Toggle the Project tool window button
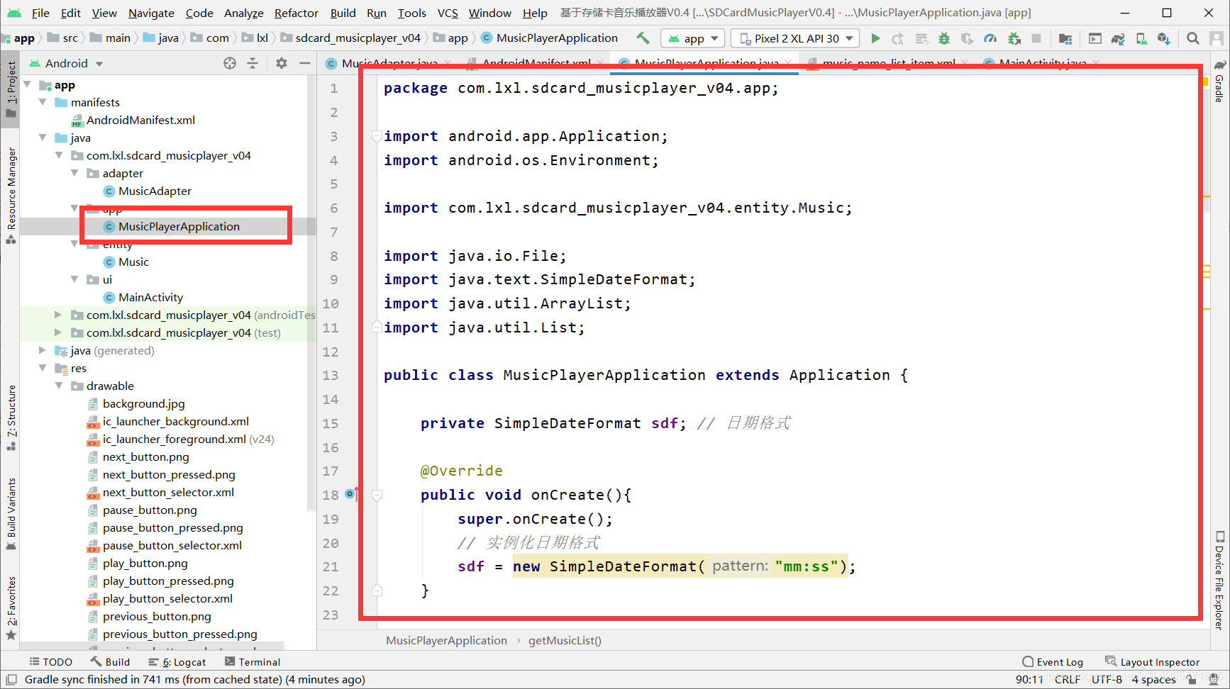 [x=11, y=89]
